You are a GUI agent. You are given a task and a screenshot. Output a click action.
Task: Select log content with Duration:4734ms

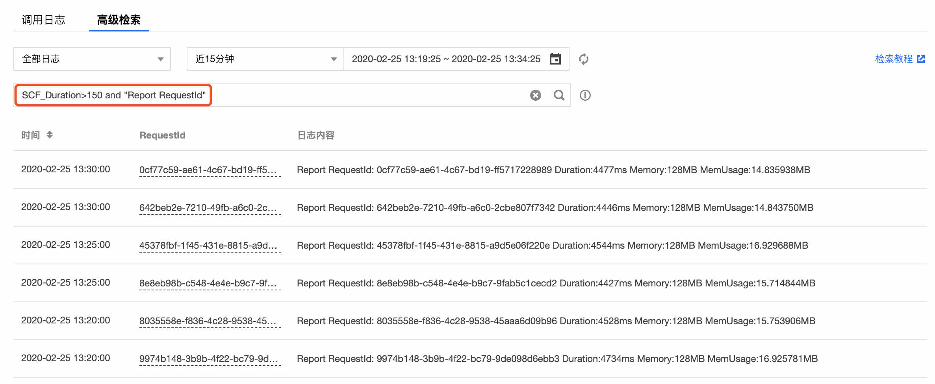click(557, 359)
